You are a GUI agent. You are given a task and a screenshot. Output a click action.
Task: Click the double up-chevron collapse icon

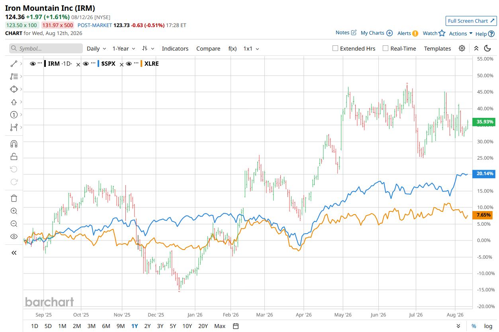coord(476,48)
